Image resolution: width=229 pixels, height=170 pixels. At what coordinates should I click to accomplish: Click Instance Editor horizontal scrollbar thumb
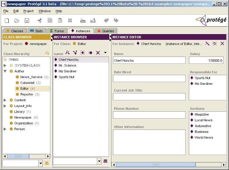pyautogui.click(x=156, y=165)
